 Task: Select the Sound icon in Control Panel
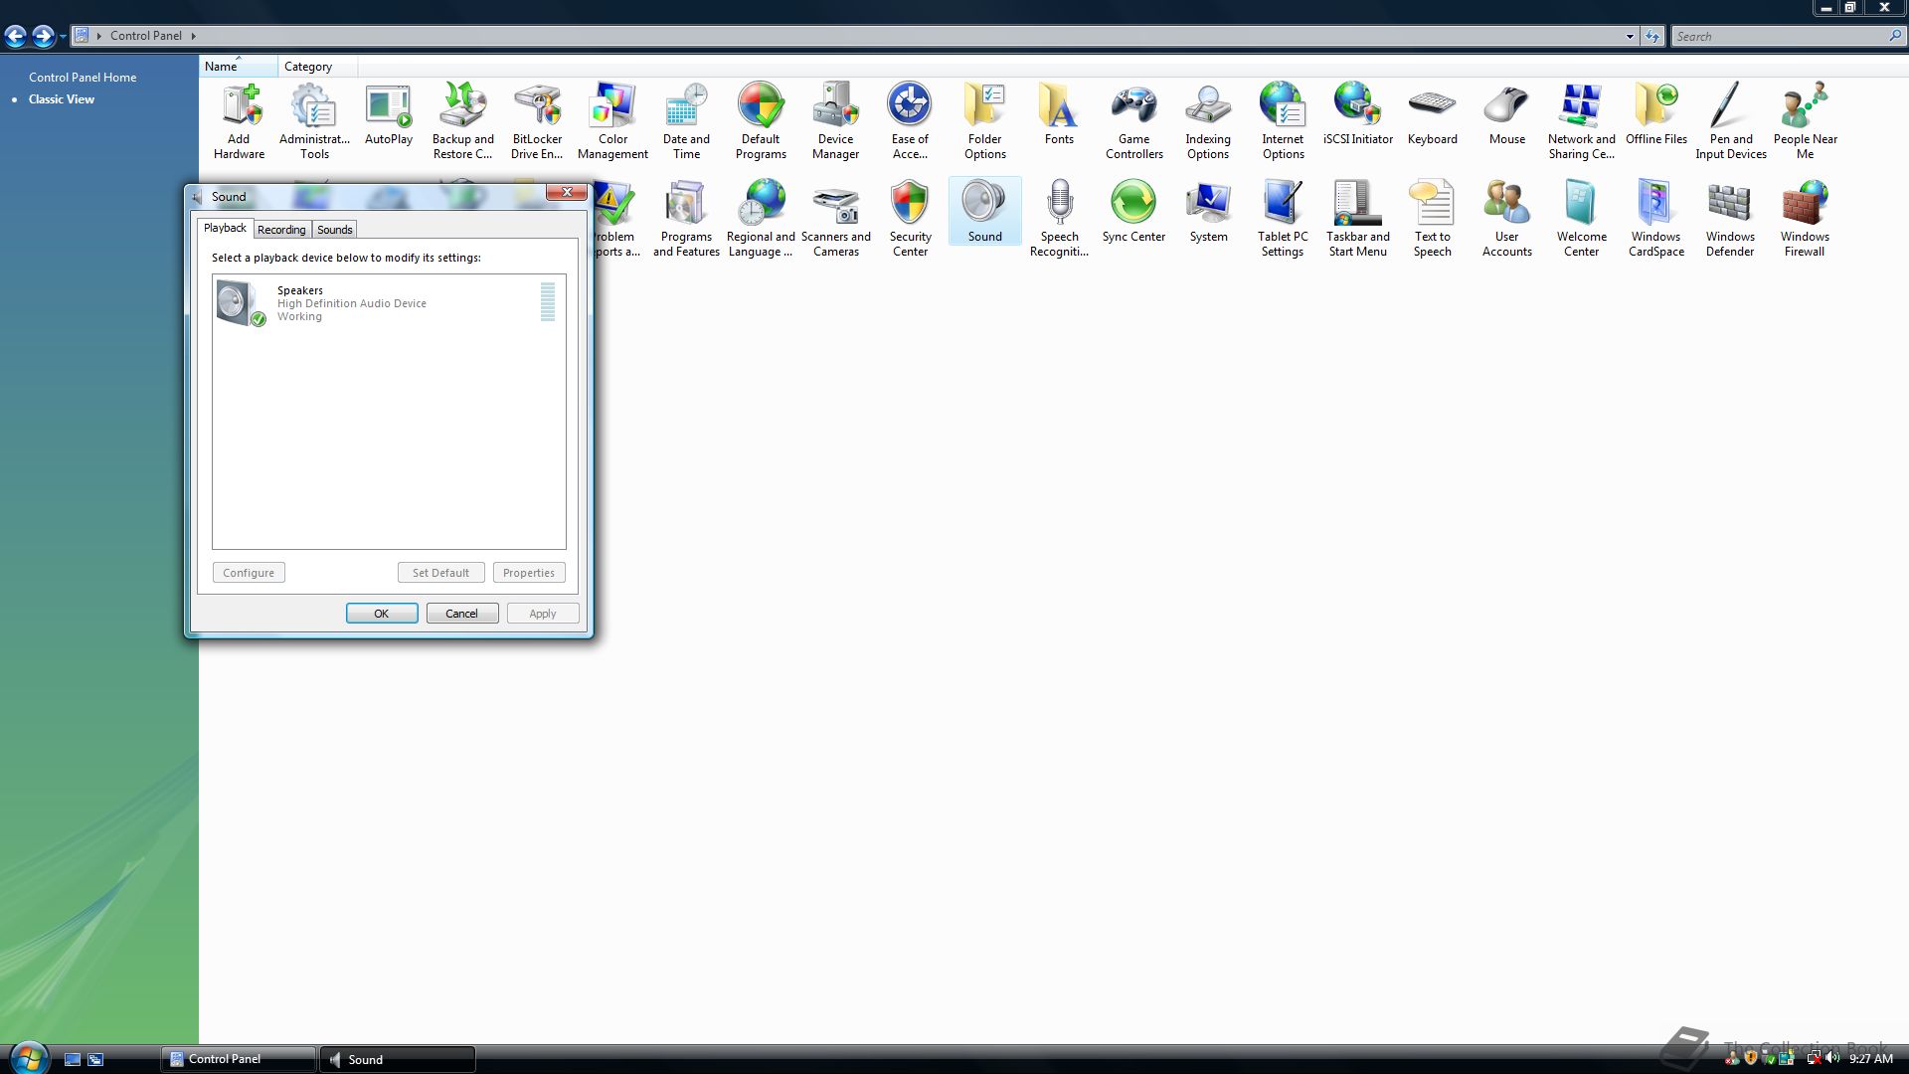click(x=985, y=211)
